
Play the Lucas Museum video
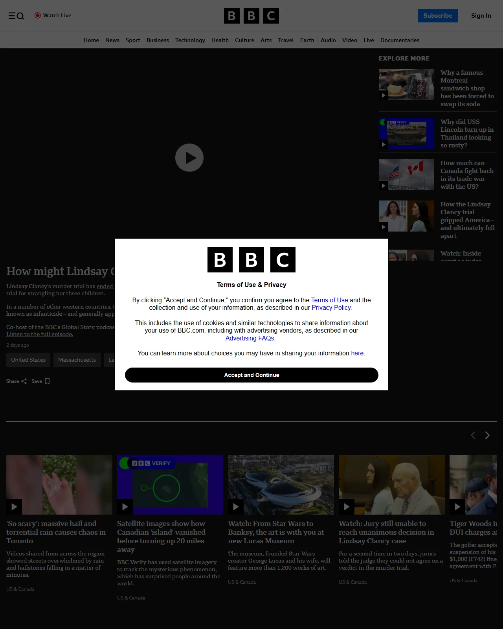click(x=236, y=507)
